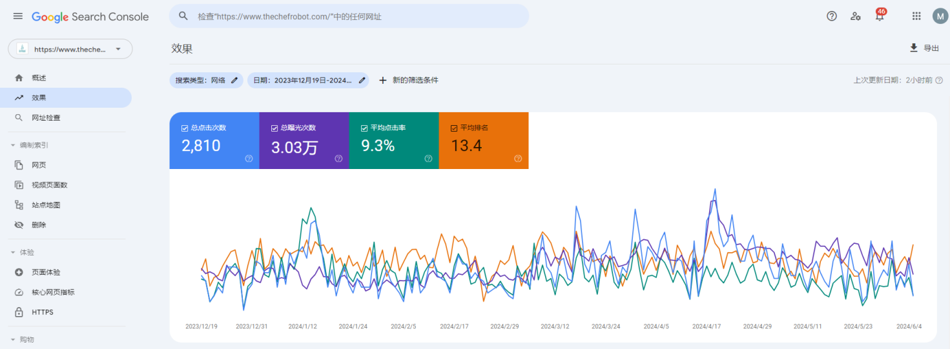Click the 视频页面数 video icon
The height and width of the screenshot is (349, 950).
[19, 185]
